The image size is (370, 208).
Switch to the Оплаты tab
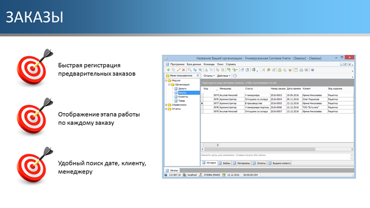(x=259, y=163)
